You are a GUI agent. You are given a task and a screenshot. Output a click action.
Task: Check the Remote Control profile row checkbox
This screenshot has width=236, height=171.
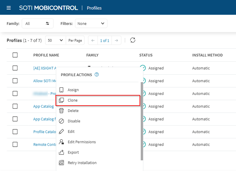coord(15,144)
